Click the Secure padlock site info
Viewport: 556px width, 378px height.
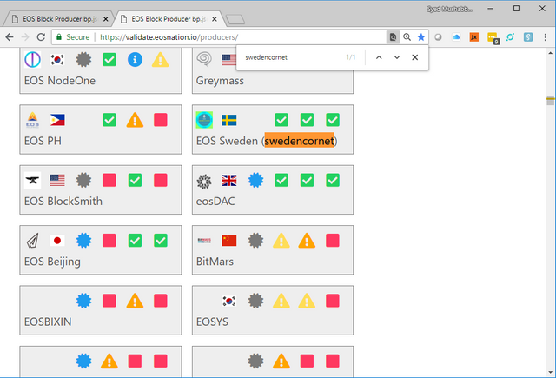[x=73, y=37]
